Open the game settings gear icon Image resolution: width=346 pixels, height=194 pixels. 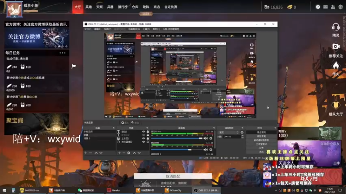tap(340, 7)
